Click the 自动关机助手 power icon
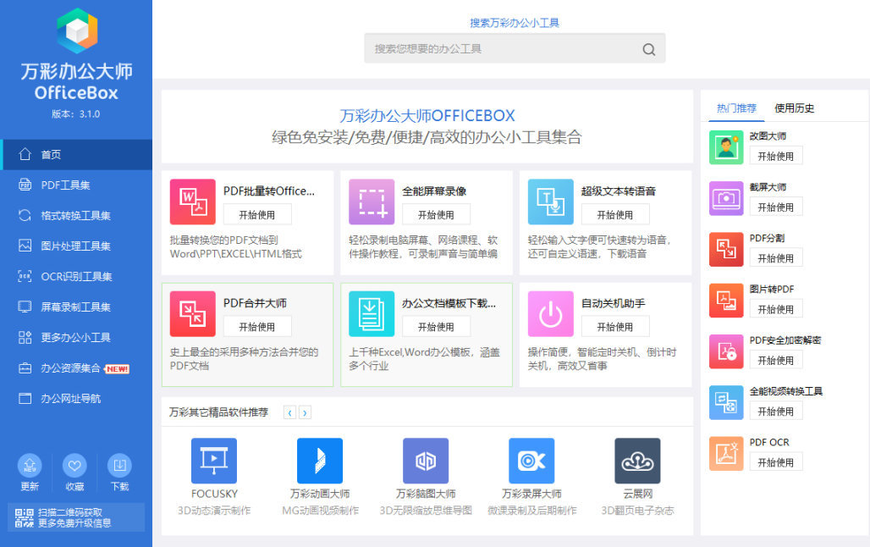Image resolution: width=870 pixels, height=547 pixels. click(550, 314)
